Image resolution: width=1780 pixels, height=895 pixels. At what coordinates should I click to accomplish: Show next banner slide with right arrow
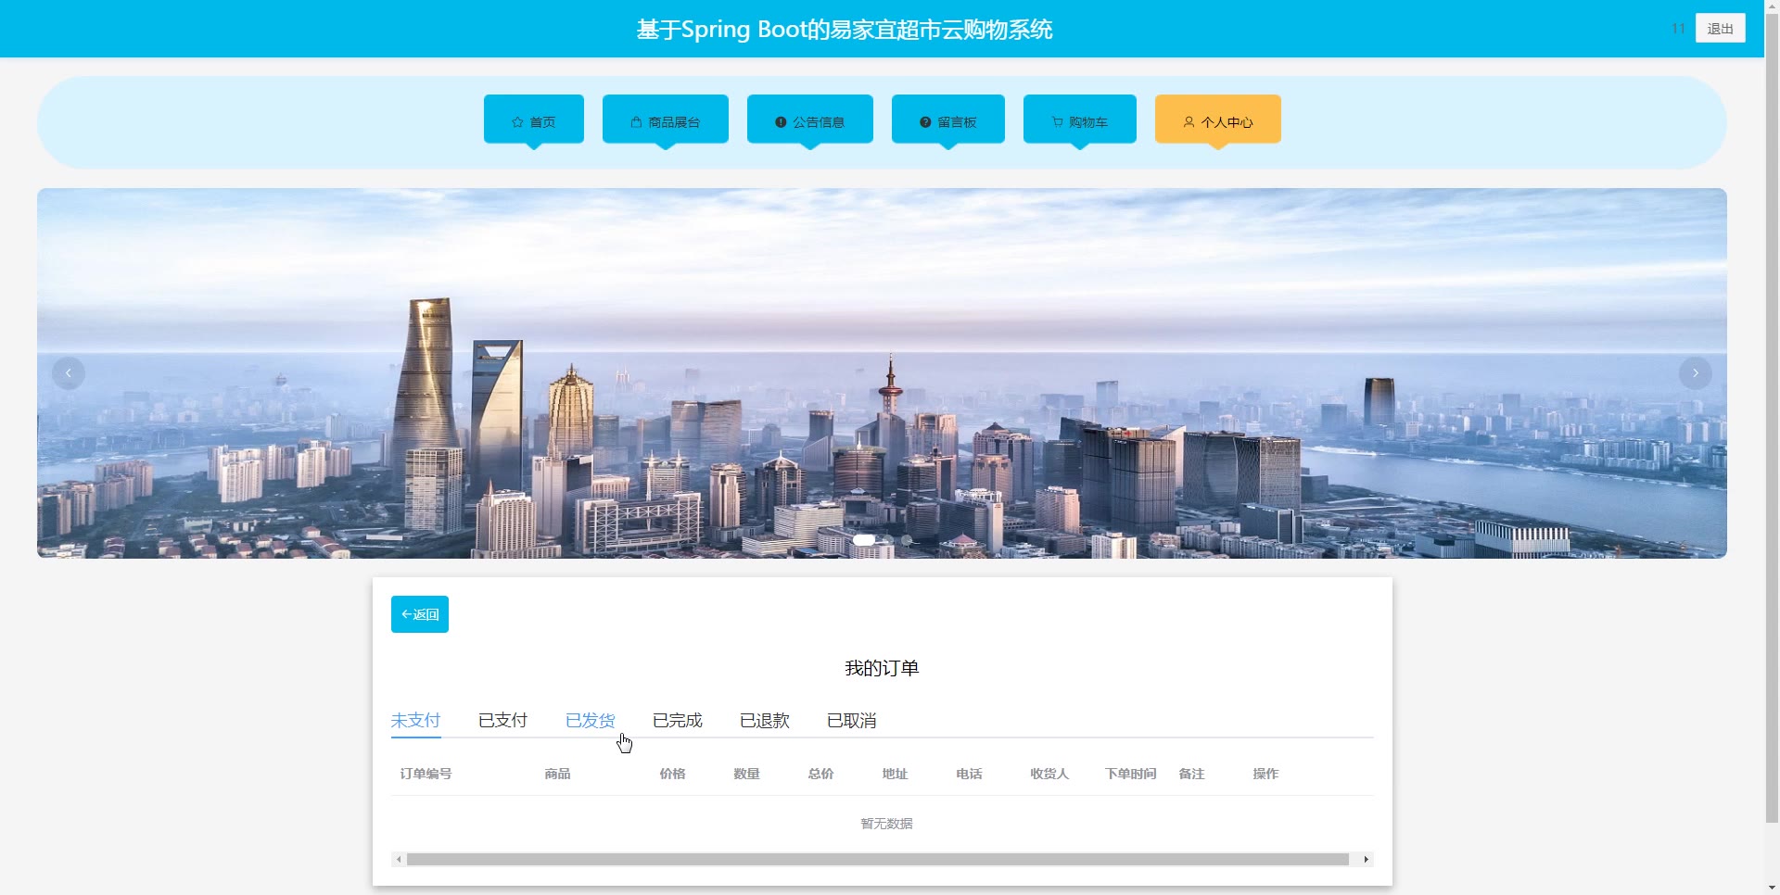coord(1696,373)
